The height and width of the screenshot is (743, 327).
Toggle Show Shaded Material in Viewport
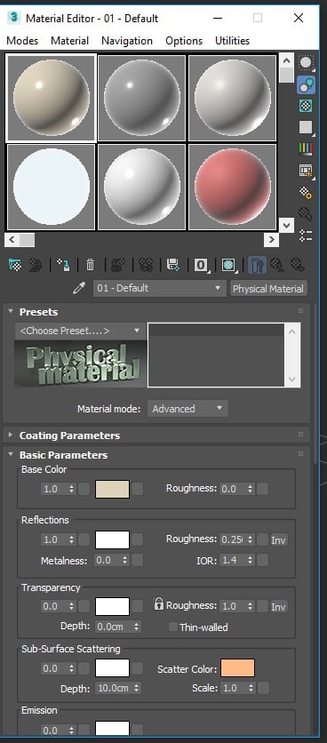[229, 265]
